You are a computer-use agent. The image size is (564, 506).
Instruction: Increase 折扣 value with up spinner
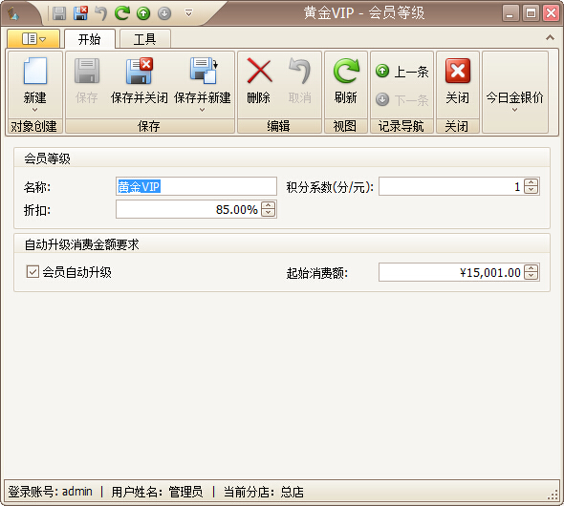[x=268, y=206]
